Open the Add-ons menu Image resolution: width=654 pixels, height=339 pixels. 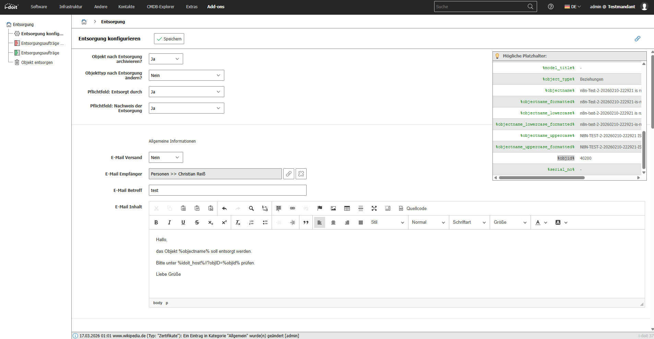[216, 6]
